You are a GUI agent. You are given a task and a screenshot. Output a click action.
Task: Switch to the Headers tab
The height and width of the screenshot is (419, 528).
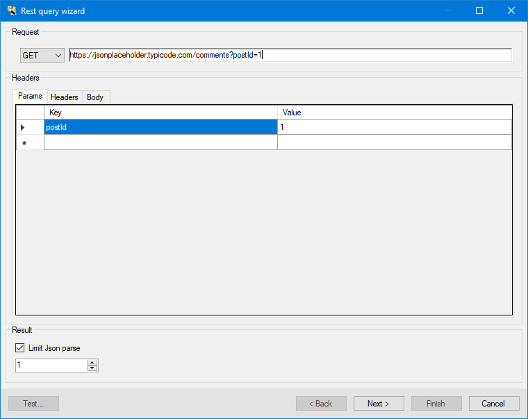pyautogui.click(x=65, y=97)
